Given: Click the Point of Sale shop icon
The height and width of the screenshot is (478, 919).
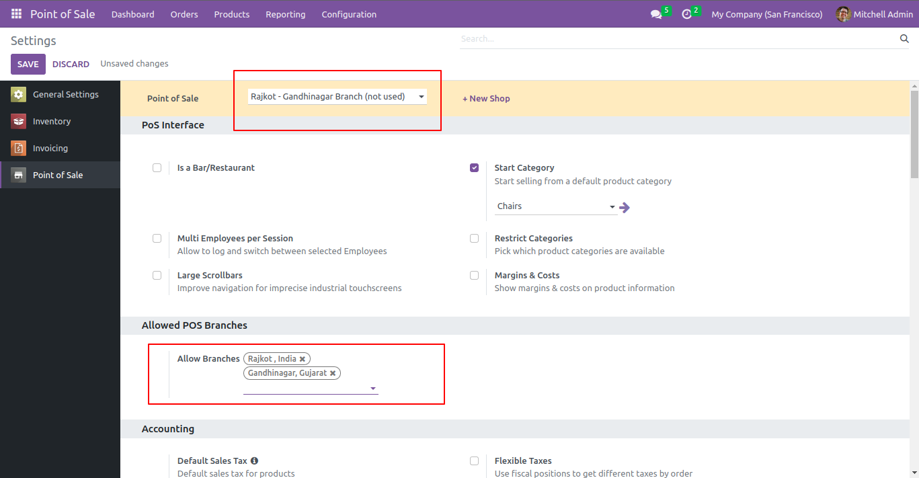Looking at the screenshot, I should 18,175.
